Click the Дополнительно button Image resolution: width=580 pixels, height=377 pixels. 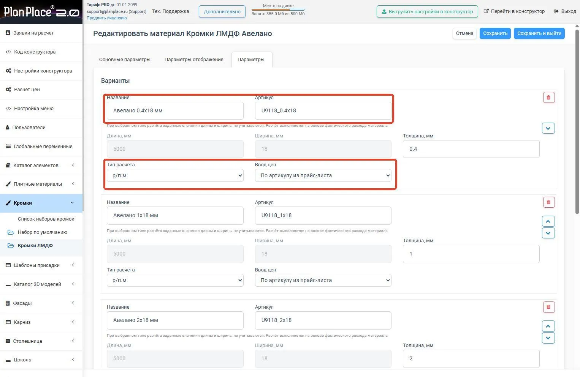(x=222, y=11)
